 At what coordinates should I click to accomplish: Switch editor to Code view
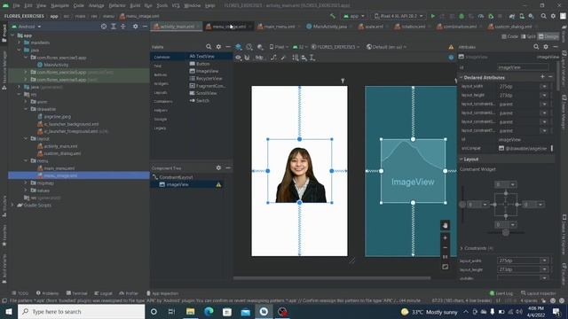click(509, 36)
